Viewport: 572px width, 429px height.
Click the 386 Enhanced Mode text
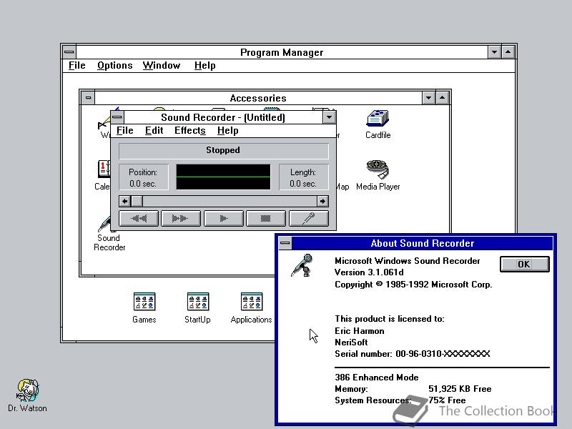click(x=377, y=378)
